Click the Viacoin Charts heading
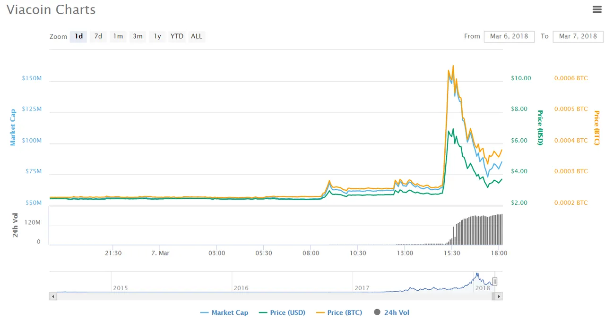The image size is (605, 320). pos(51,10)
